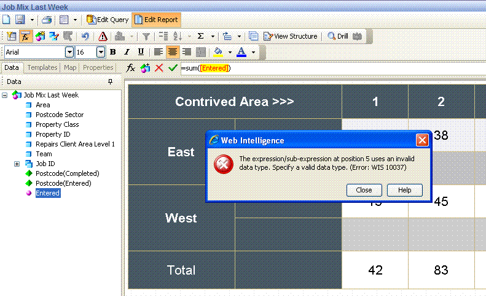Click the Sigma sum icon
Image resolution: width=486 pixels, height=296 pixels.
pos(200,36)
